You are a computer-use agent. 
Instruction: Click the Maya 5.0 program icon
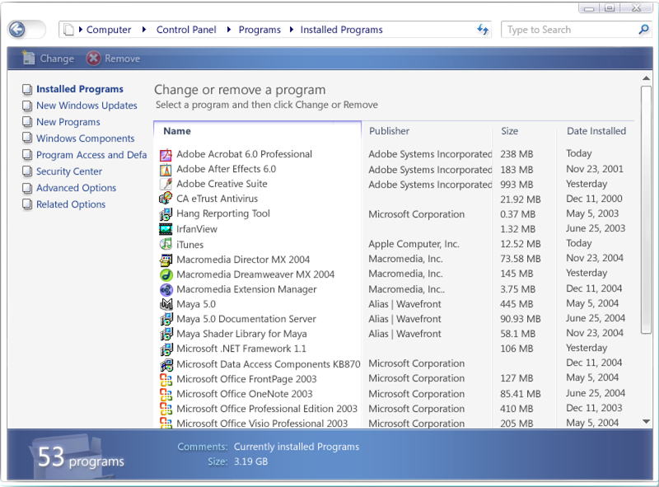[x=166, y=304]
